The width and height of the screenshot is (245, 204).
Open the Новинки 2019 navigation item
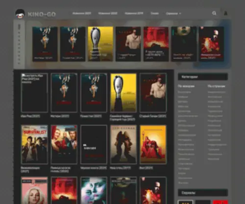[x=134, y=13]
